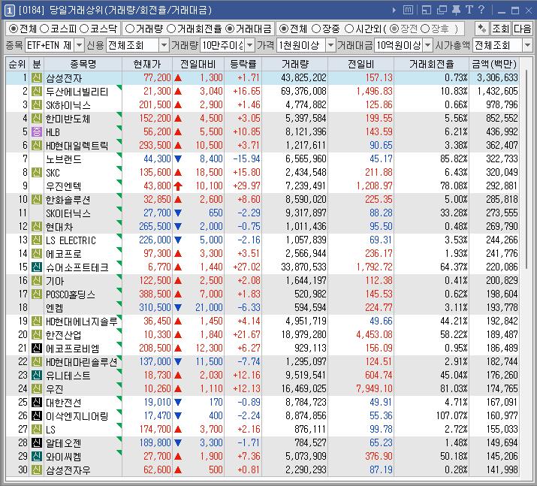
Task: Open the 거래대금 10억원이상 dropdown
Action: (x=427, y=45)
